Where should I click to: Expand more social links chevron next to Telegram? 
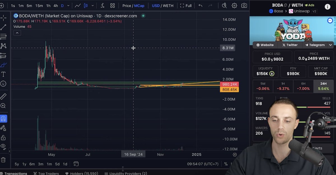330,45
